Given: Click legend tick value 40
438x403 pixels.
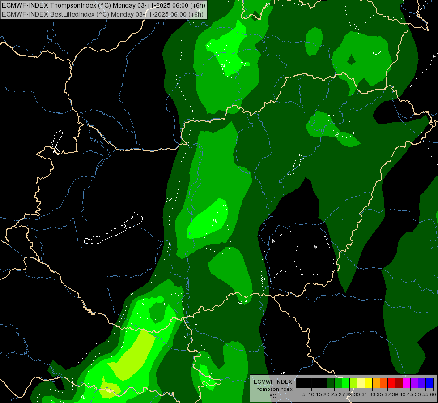Looking at the screenshot, I should [x=403, y=394].
